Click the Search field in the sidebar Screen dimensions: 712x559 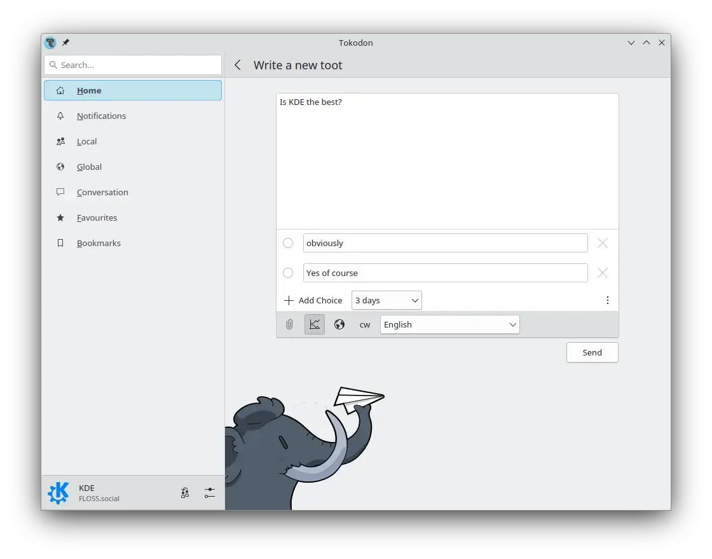133,65
